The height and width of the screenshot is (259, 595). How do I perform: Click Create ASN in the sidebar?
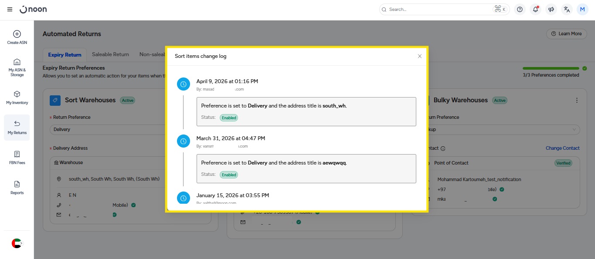pyautogui.click(x=17, y=37)
